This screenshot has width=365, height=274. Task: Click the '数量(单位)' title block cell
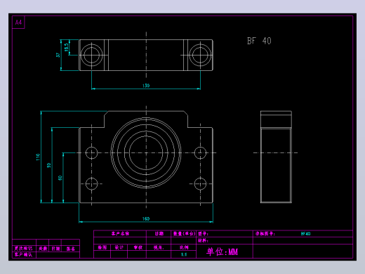point(184,233)
